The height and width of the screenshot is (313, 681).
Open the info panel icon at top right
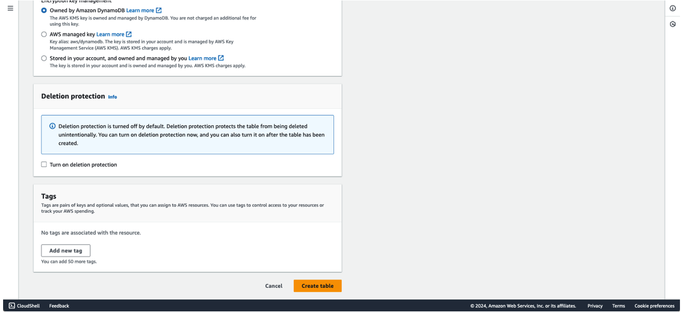click(x=673, y=8)
